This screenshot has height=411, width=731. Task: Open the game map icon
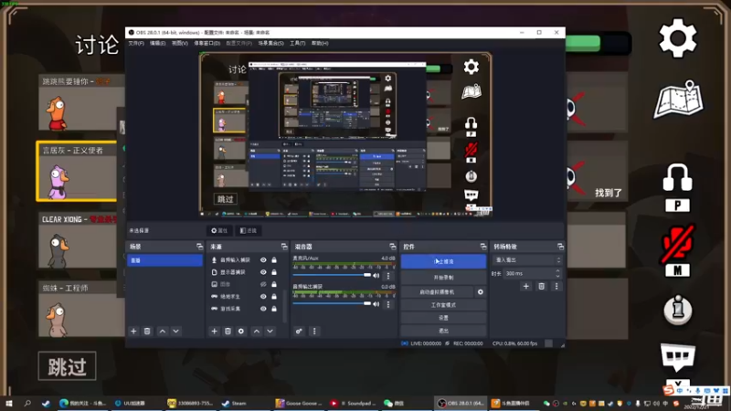[678, 100]
